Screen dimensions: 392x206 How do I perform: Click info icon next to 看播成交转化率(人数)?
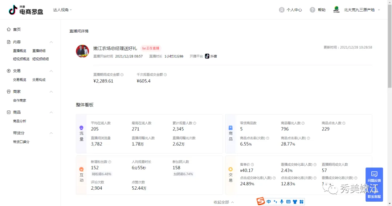315,165
